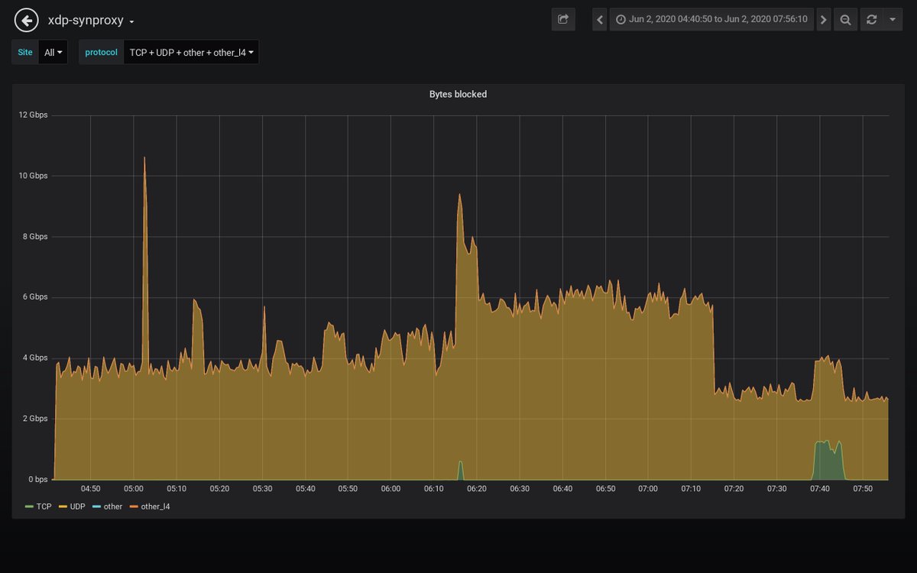This screenshot has width=917, height=573.
Task: Click the back arrow to exit panel view
Action: click(26, 19)
